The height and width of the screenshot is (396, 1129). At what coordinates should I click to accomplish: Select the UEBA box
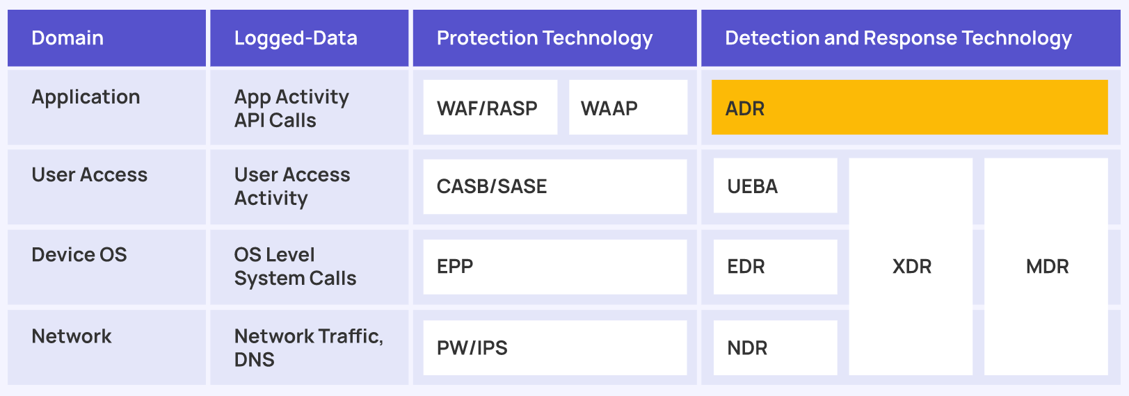(776, 185)
